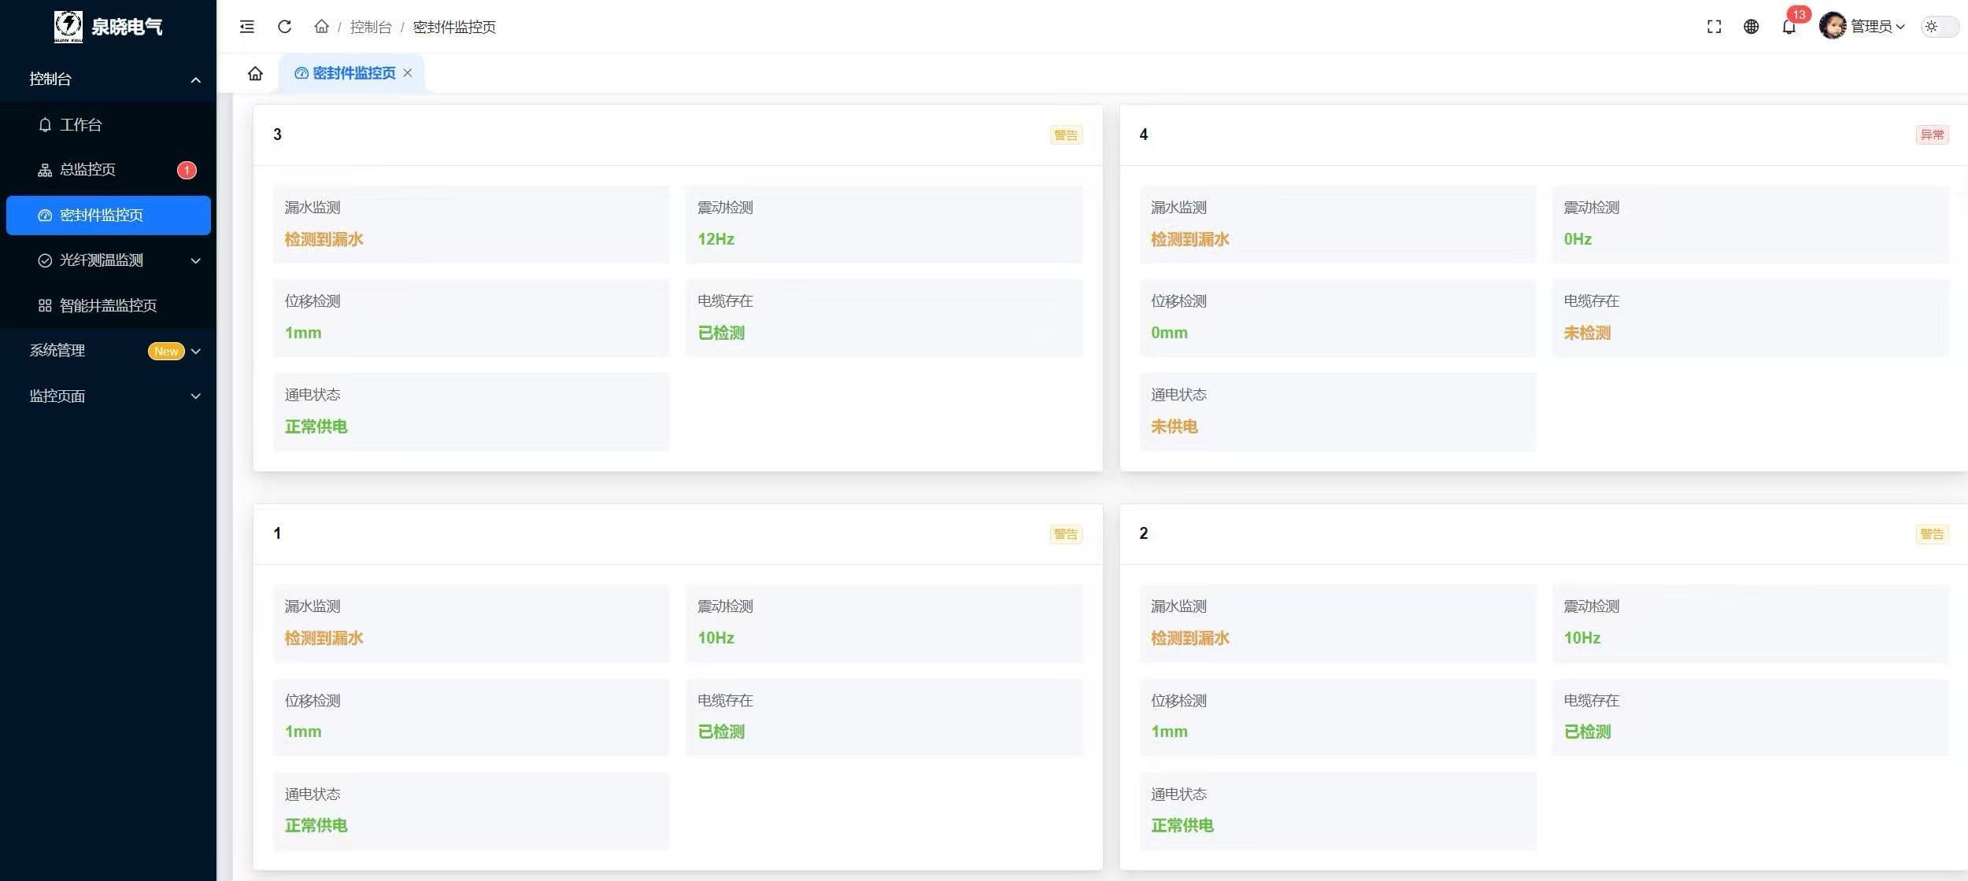Open the language globe icon
This screenshot has height=881, width=1968.
click(x=1751, y=27)
